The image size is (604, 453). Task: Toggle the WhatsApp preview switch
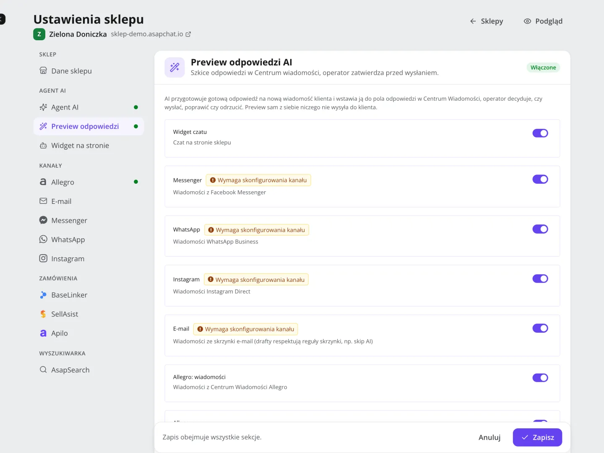click(x=540, y=229)
